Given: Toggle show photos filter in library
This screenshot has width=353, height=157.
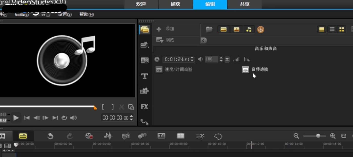Looking at the screenshot, I should pyautogui.click(x=236, y=30).
